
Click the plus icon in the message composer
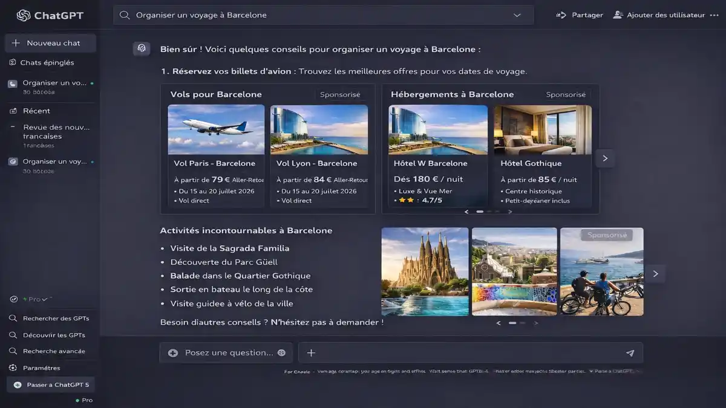click(311, 352)
